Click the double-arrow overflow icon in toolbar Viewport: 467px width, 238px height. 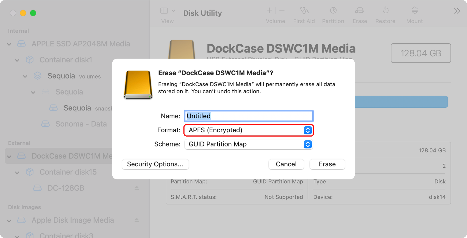[457, 10]
